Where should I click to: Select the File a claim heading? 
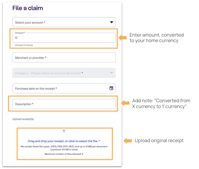tap(28, 8)
